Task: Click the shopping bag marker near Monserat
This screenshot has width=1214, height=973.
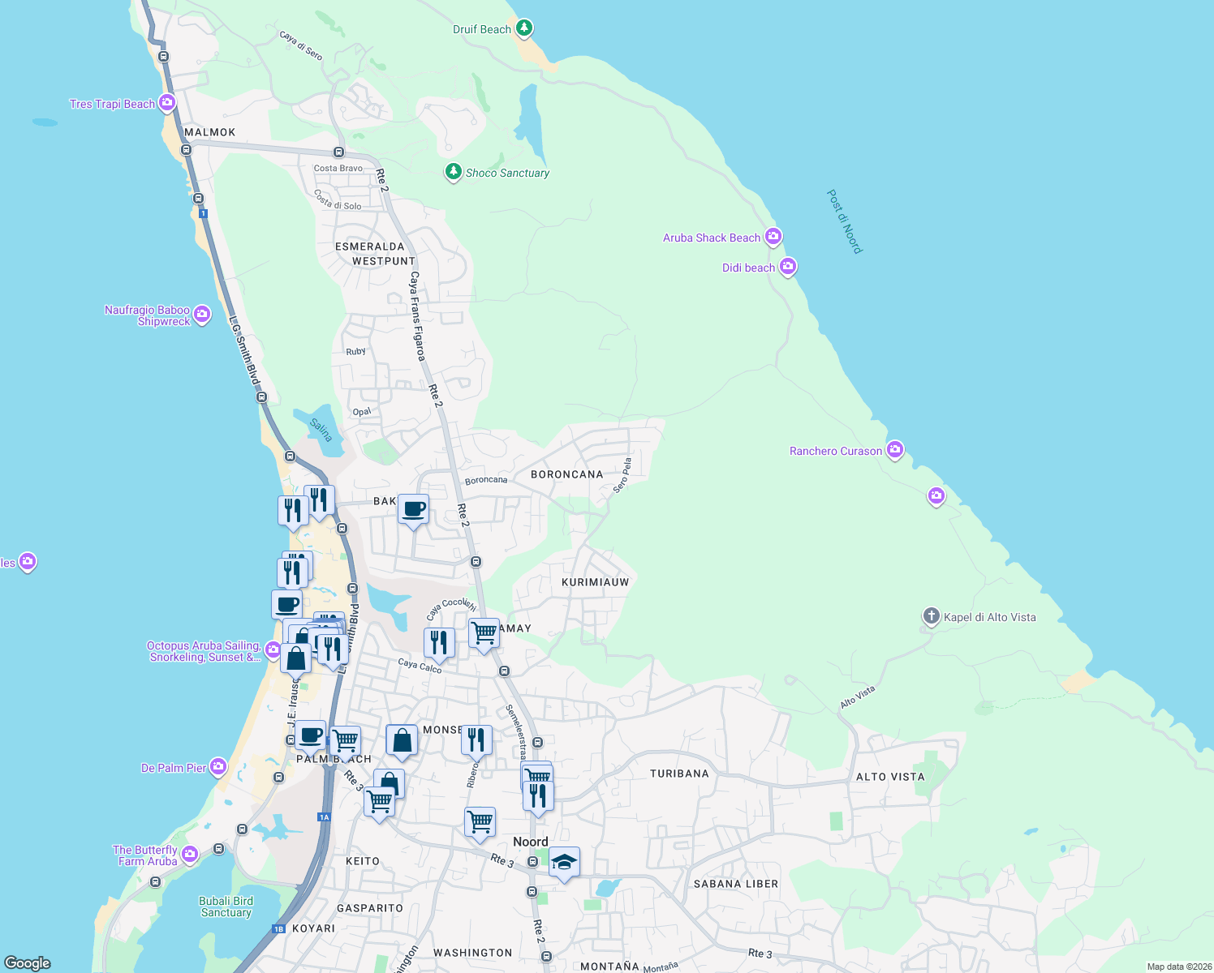Action: [x=402, y=739]
